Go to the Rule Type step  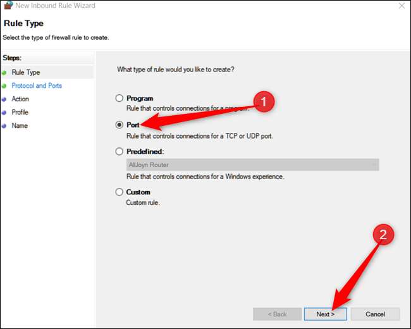click(26, 73)
